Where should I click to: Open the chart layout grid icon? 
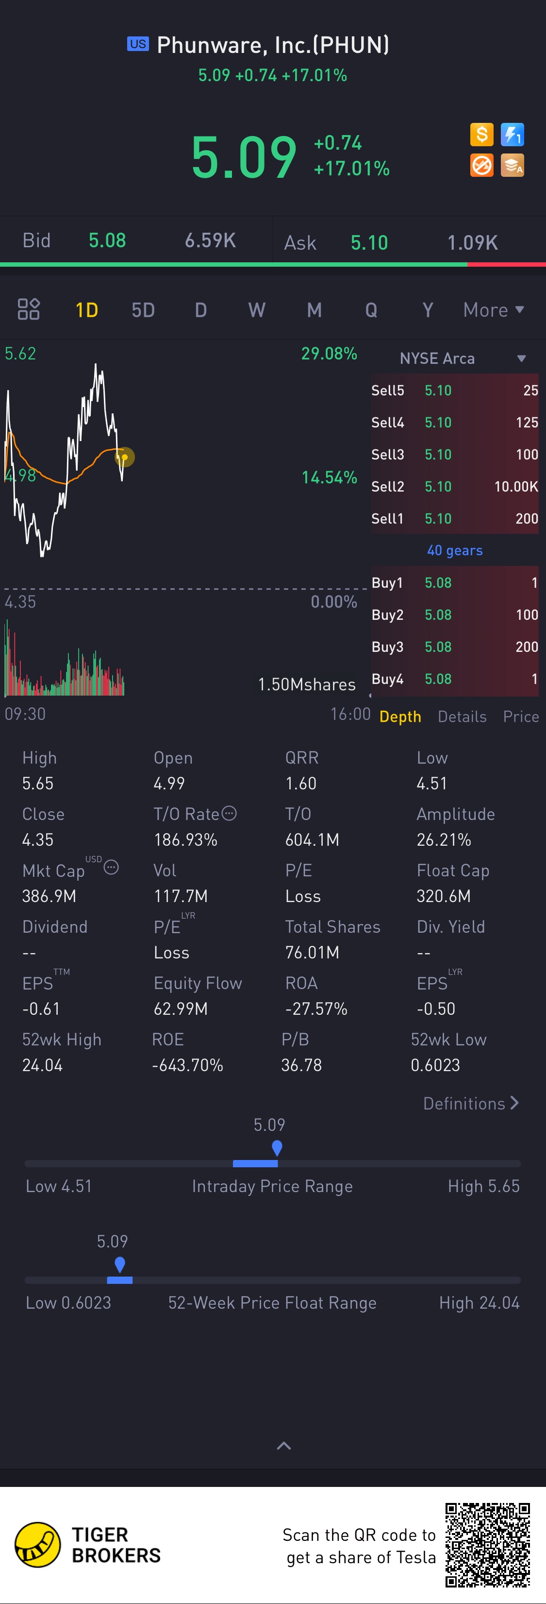pyautogui.click(x=29, y=309)
